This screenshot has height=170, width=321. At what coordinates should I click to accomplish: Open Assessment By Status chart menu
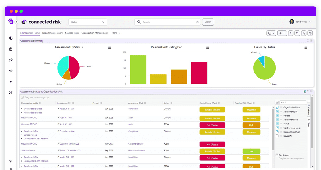click(x=110, y=48)
